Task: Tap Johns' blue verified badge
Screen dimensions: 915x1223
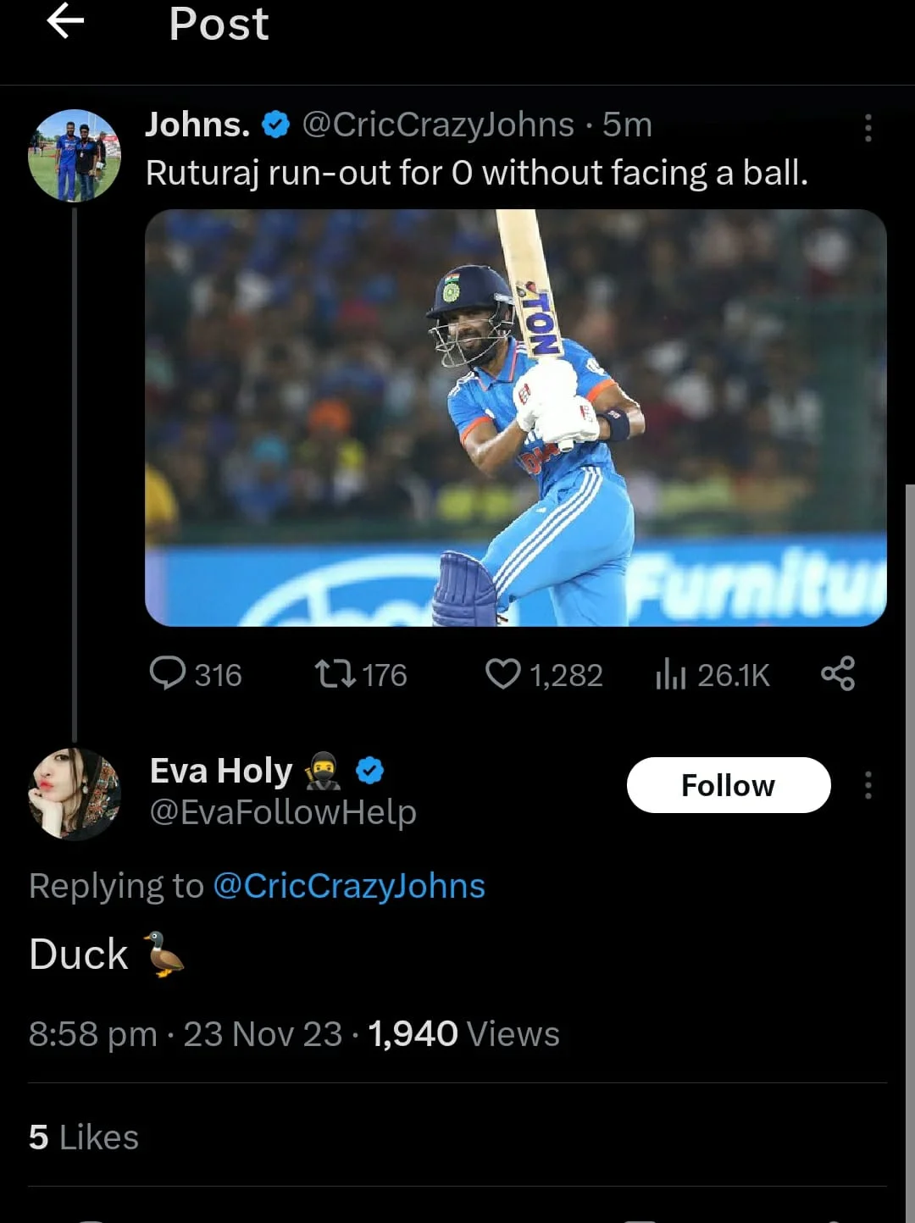Action: tap(275, 125)
